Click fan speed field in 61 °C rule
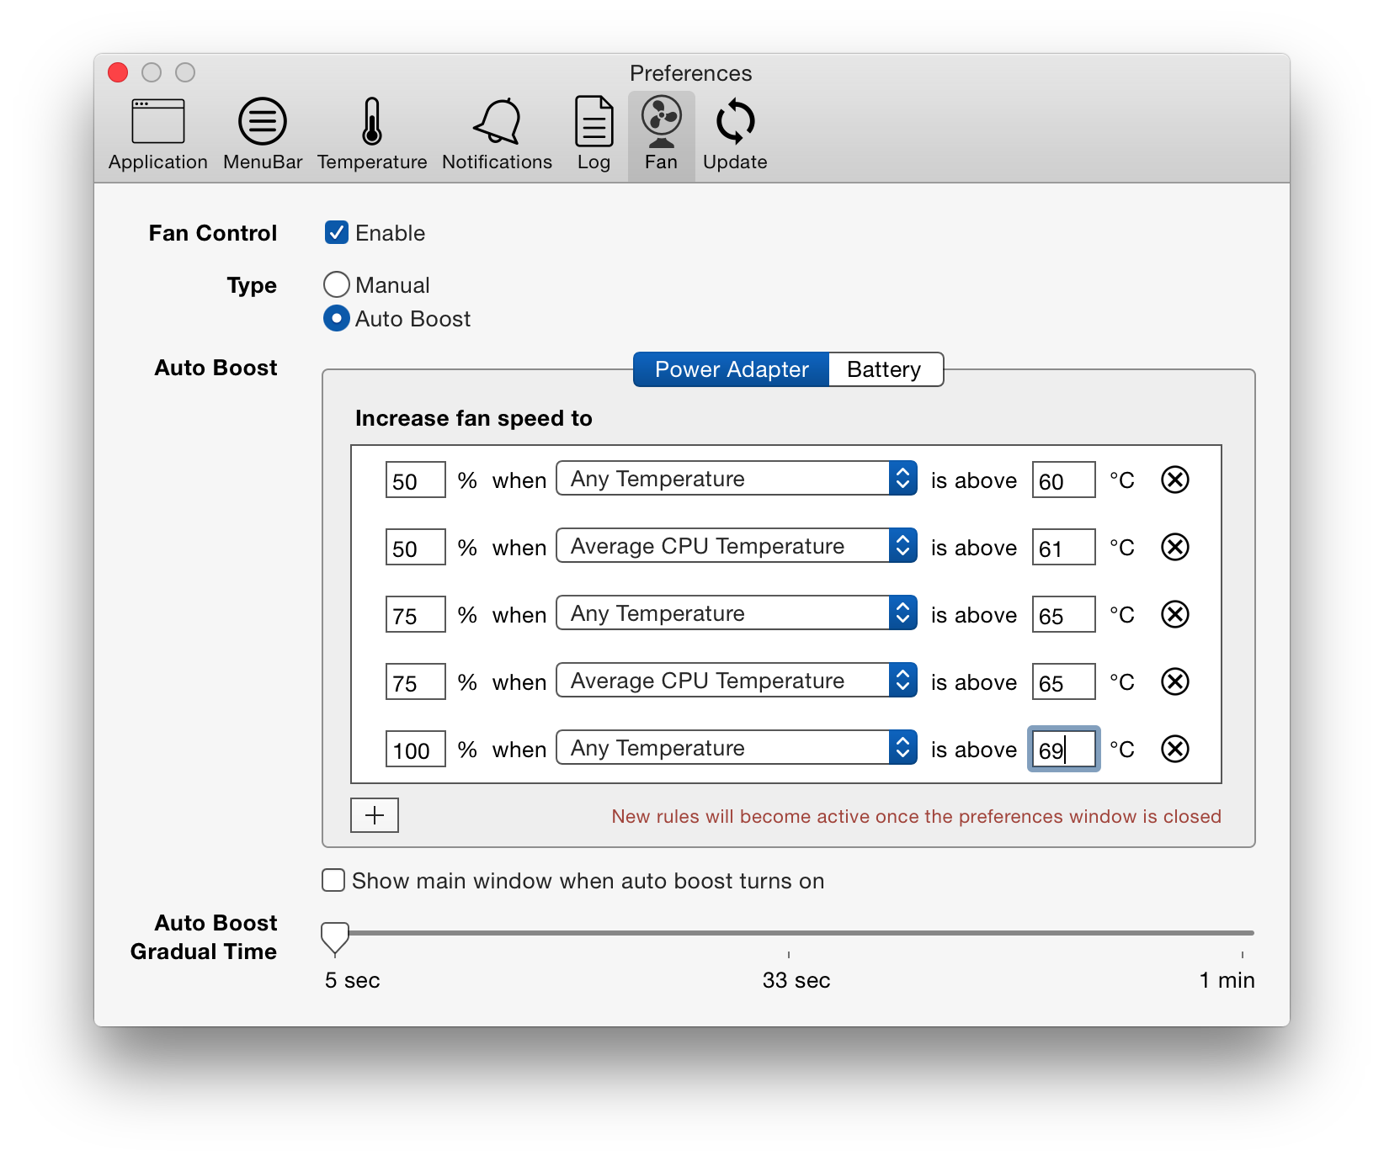The image size is (1384, 1161). pos(416,547)
